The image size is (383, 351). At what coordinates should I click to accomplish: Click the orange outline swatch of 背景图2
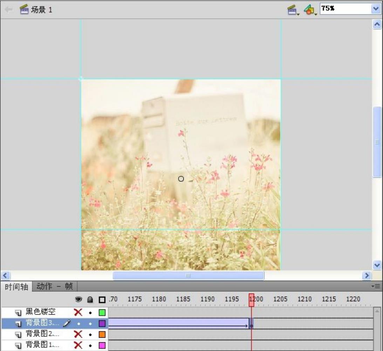[102, 335]
